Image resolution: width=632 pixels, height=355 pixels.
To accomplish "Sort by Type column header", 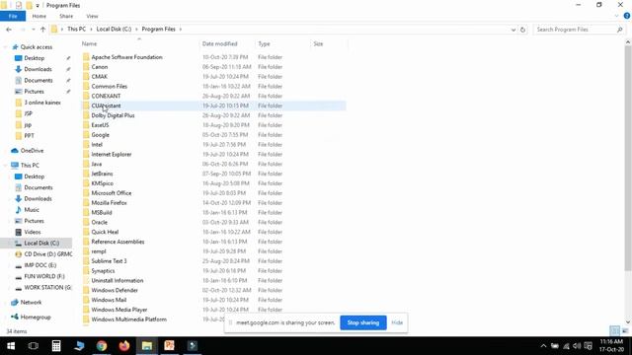I will (264, 43).
